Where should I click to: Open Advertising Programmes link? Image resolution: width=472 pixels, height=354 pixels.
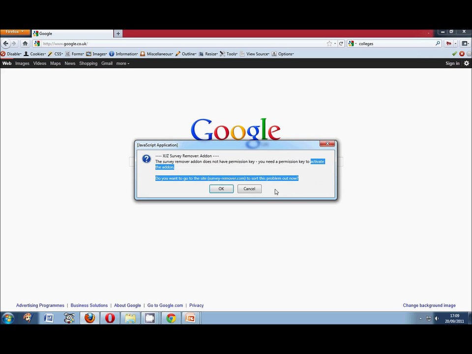point(40,305)
